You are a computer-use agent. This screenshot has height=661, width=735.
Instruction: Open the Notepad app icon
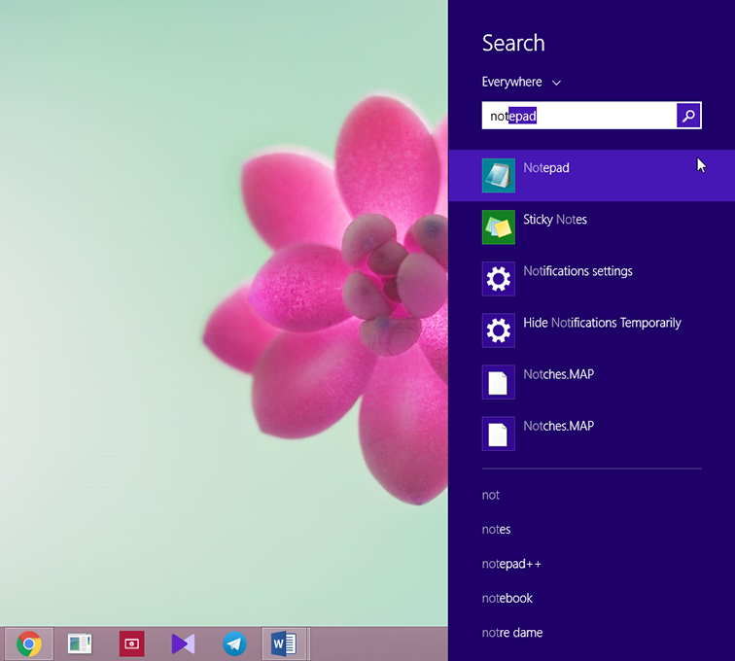[499, 175]
